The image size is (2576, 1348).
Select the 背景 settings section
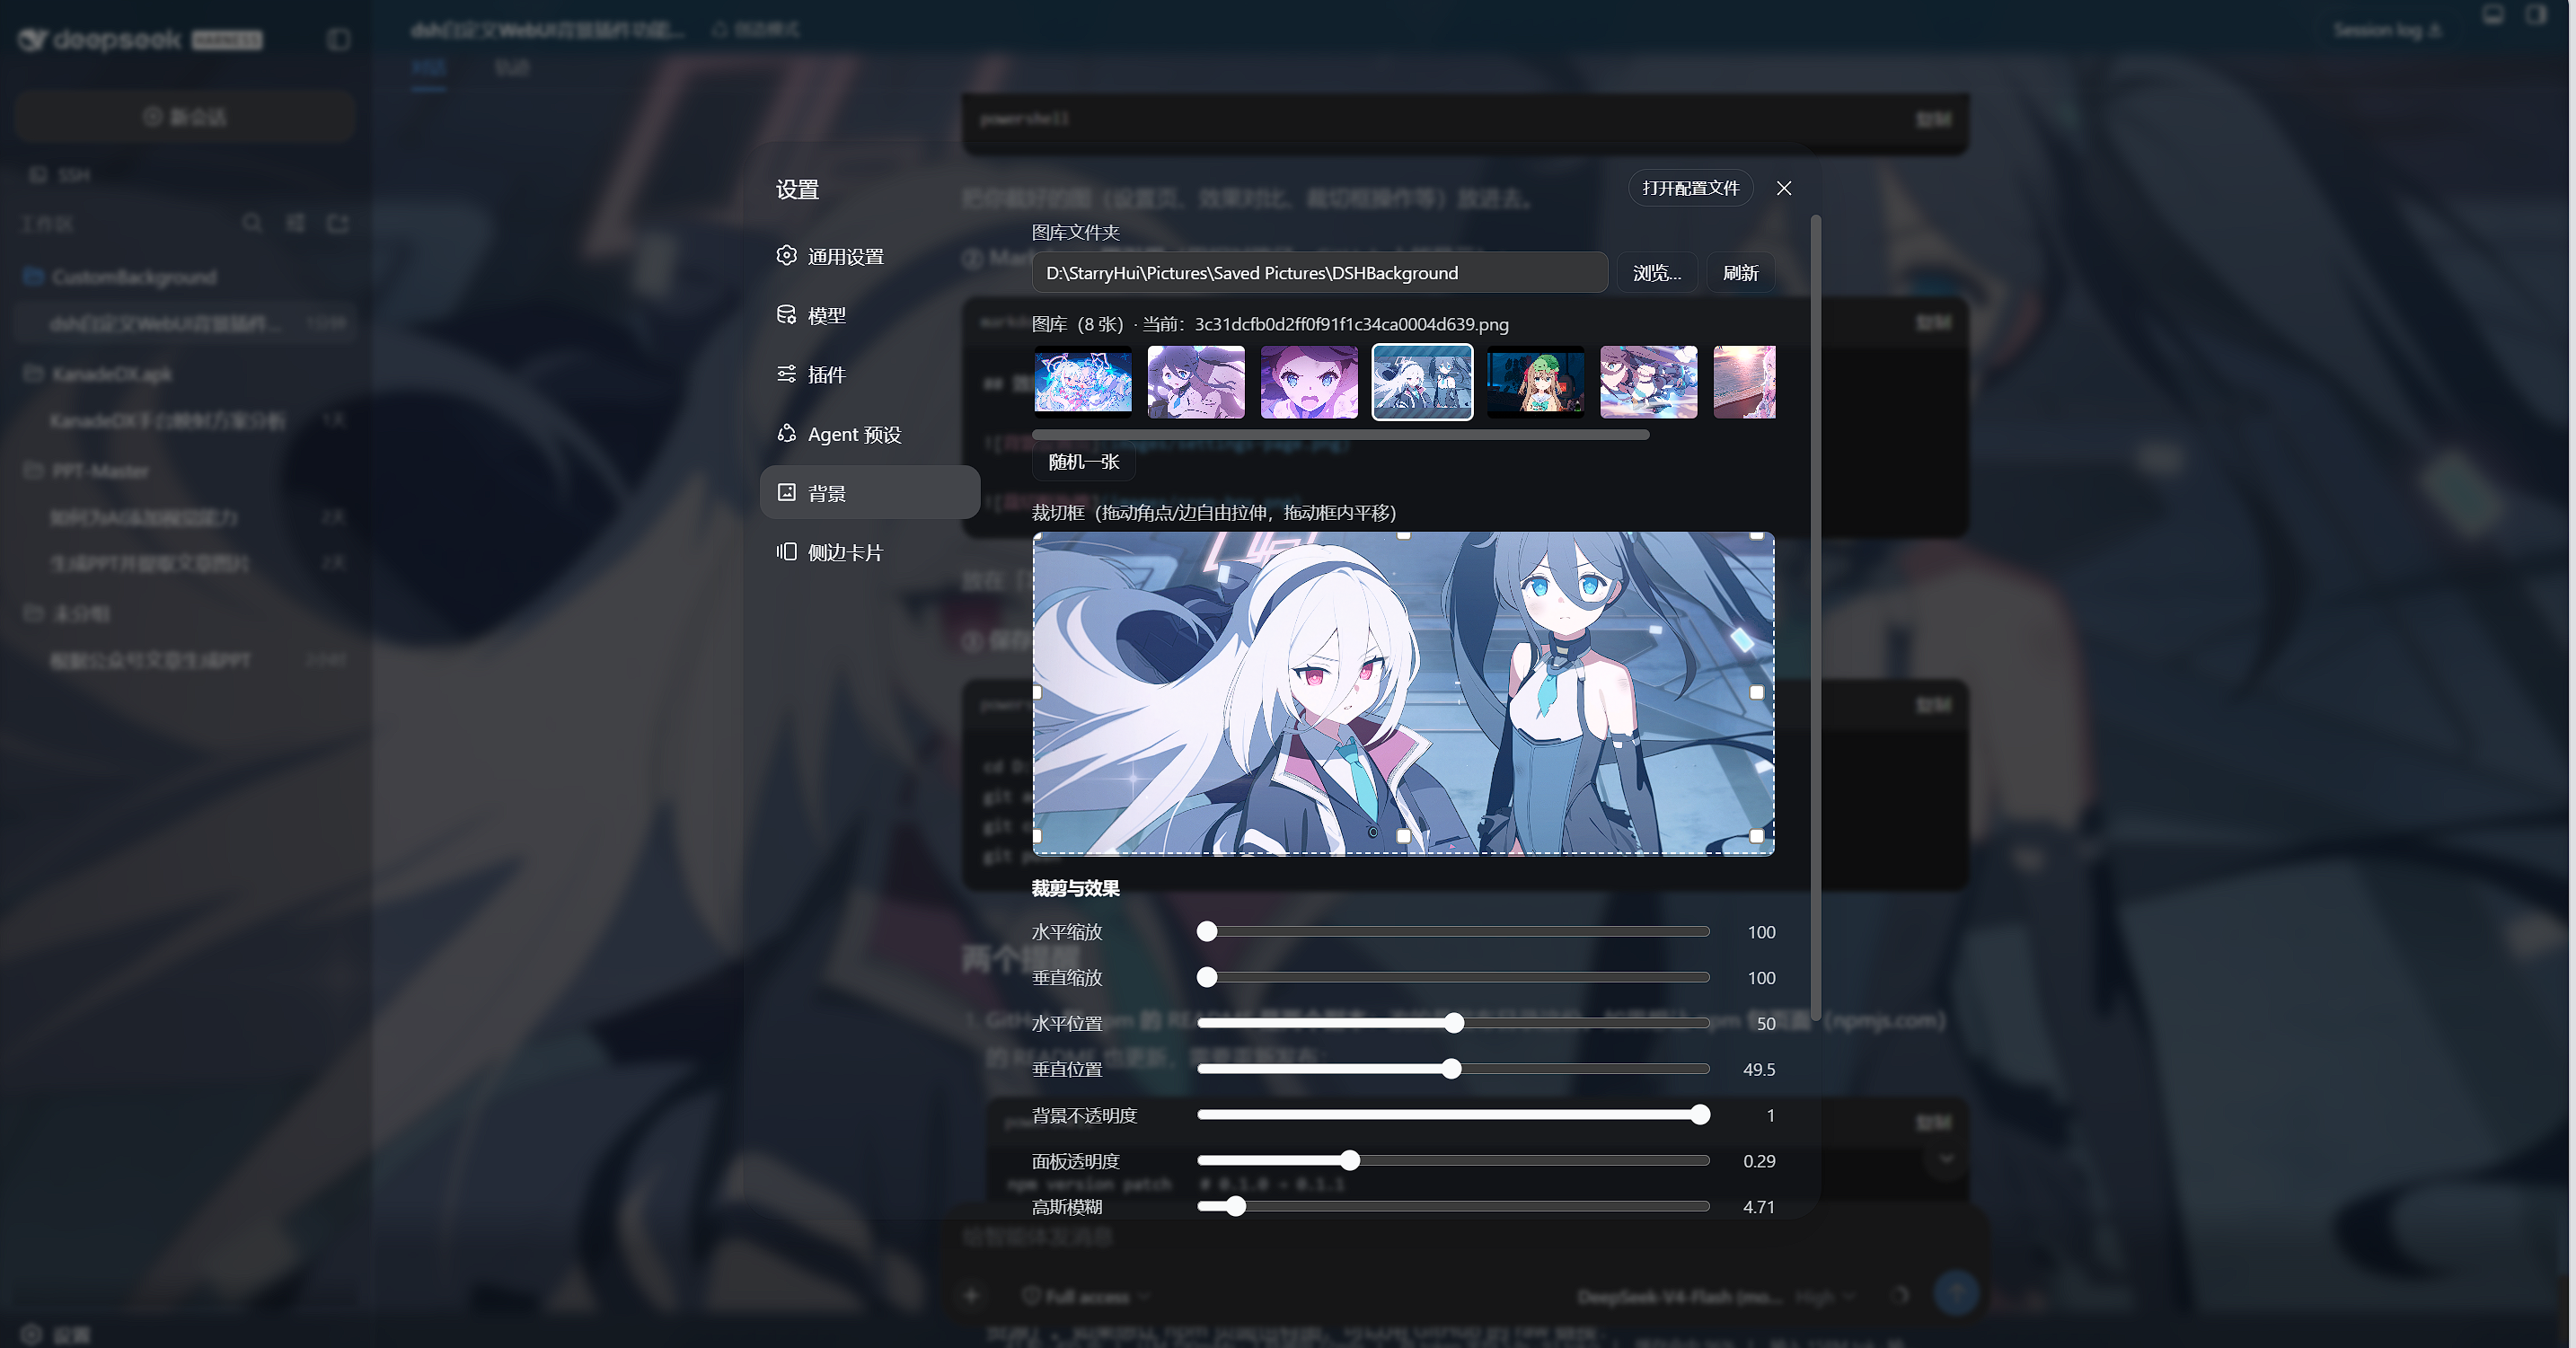(x=870, y=493)
